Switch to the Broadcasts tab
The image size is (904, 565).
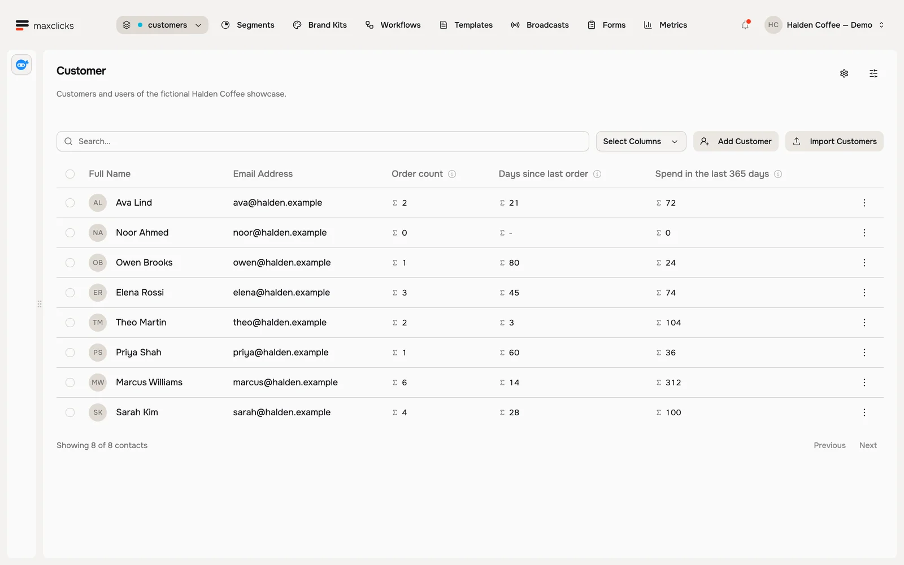pyautogui.click(x=540, y=25)
